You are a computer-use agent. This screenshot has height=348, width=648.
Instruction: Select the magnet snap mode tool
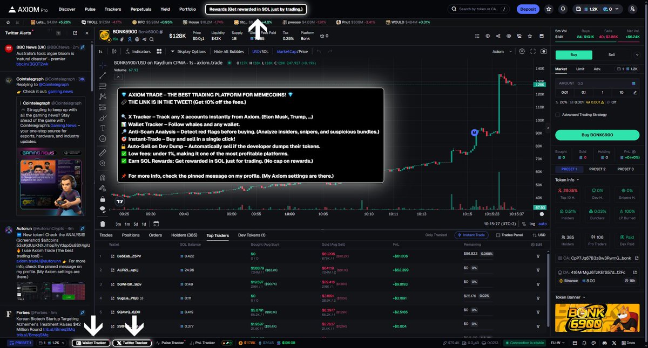coord(103,177)
